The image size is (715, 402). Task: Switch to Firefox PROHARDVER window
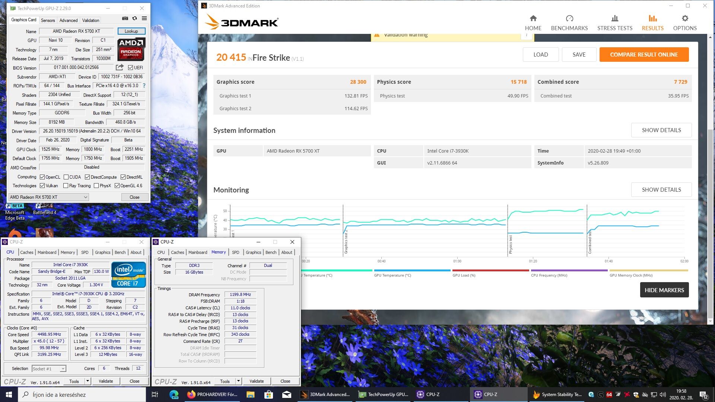pyautogui.click(x=213, y=395)
